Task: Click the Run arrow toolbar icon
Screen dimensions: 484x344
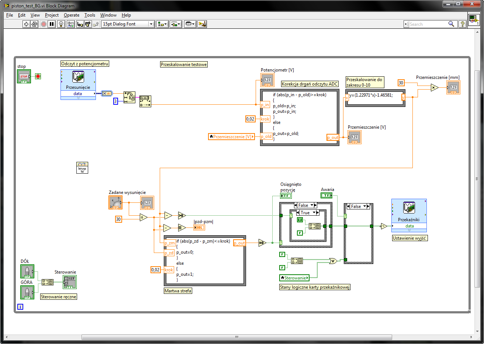Action: [x=26, y=24]
